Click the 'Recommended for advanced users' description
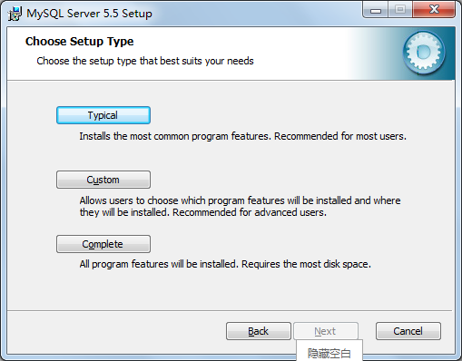 pyautogui.click(x=250, y=212)
